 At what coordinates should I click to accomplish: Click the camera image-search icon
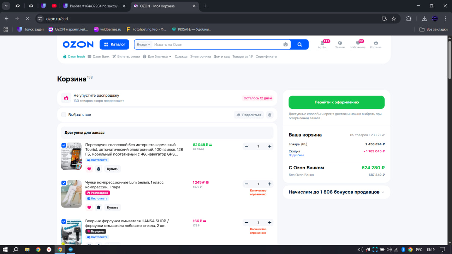pyautogui.click(x=285, y=44)
